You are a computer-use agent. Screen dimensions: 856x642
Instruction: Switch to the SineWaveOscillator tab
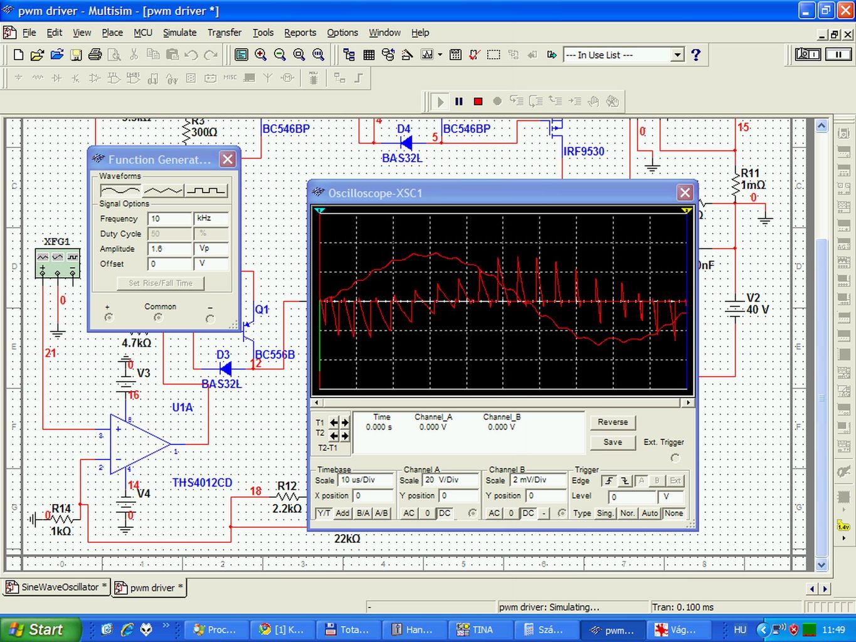[x=56, y=587]
